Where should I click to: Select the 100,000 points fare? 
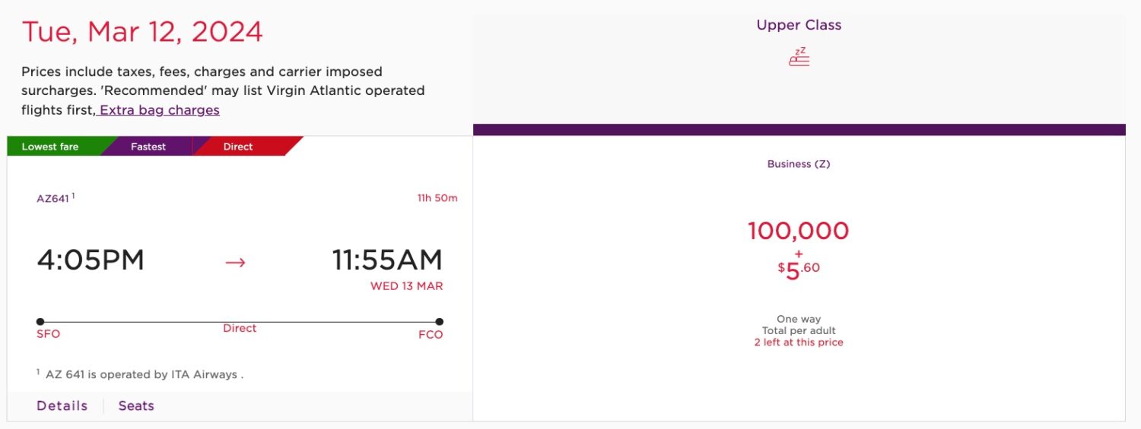pyautogui.click(x=798, y=231)
